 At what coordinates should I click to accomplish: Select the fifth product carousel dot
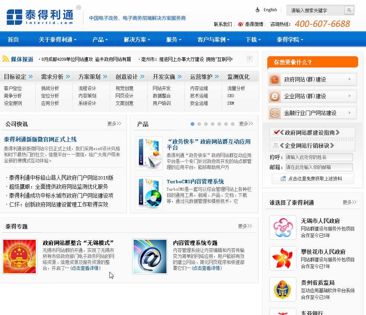219,124
